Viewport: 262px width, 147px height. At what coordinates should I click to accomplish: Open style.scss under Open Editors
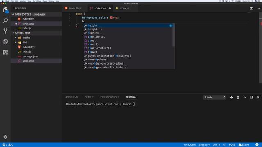click(x=36, y=24)
